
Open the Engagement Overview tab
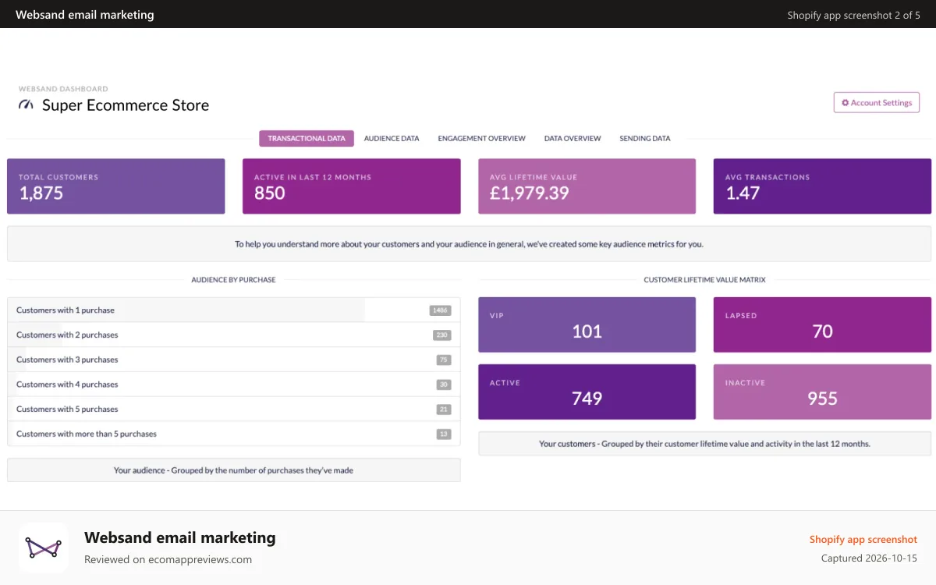click(x=481, y=138)
